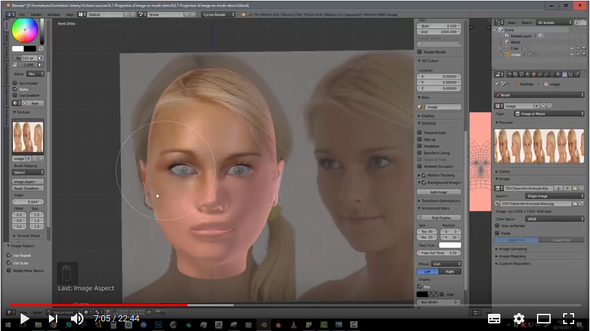Open the info editor type icon

(10, 14)
